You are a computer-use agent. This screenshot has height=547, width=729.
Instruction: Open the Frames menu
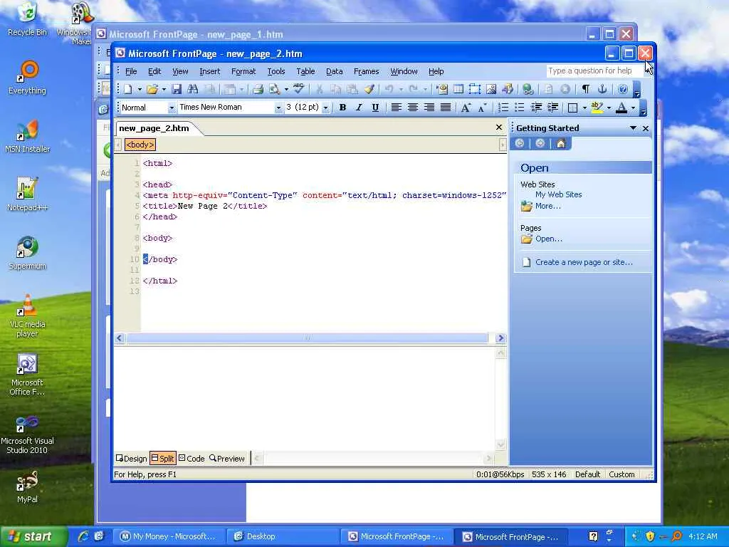366,71
